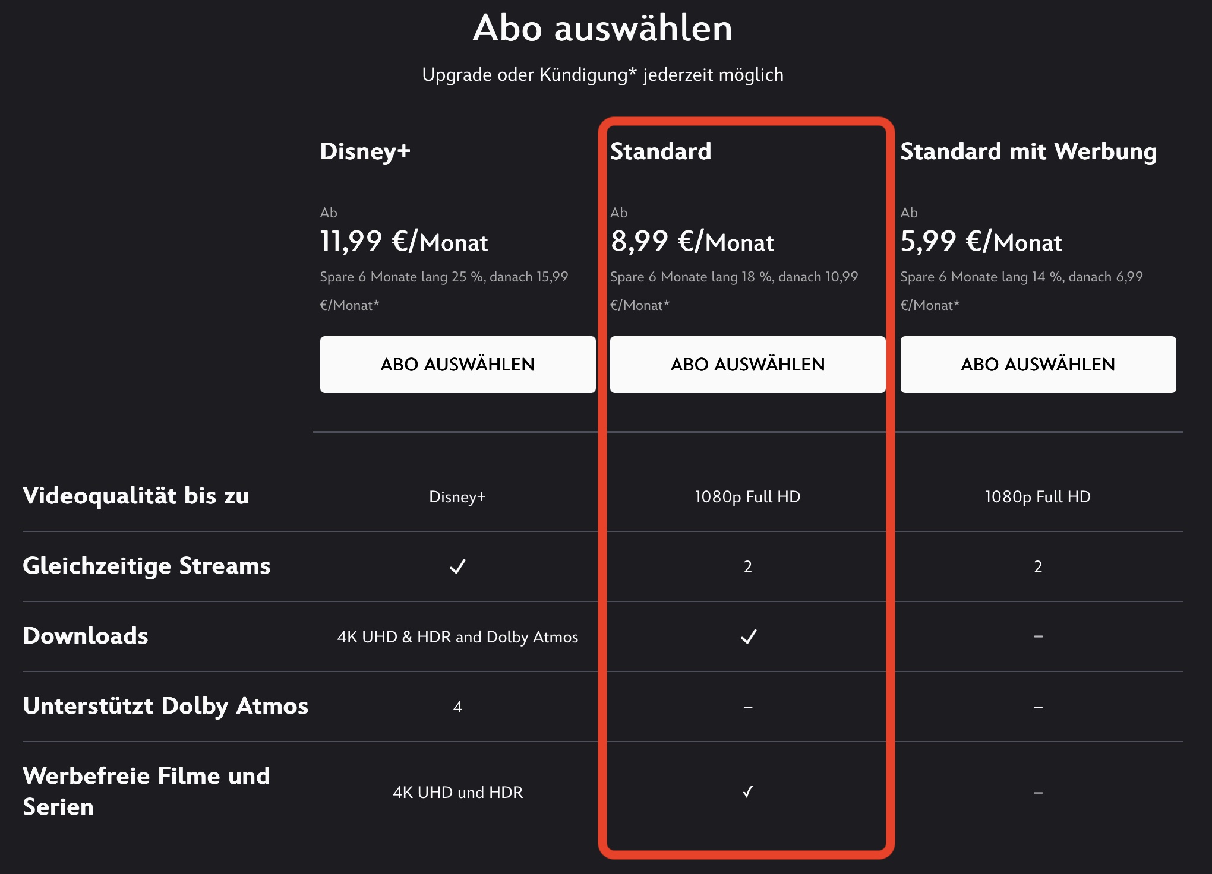1212x874 pixels.
Task: Click the checkmark for Werbefreie Filme under Standard
Action: [747, 792]
